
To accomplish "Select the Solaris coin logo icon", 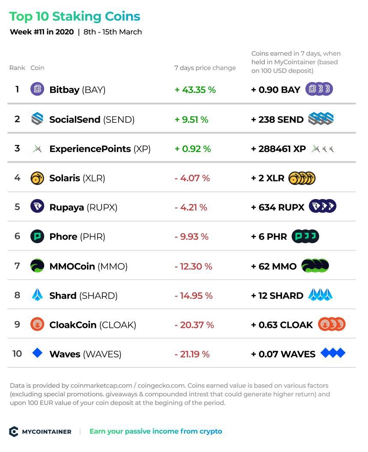I will coord(37,178).
